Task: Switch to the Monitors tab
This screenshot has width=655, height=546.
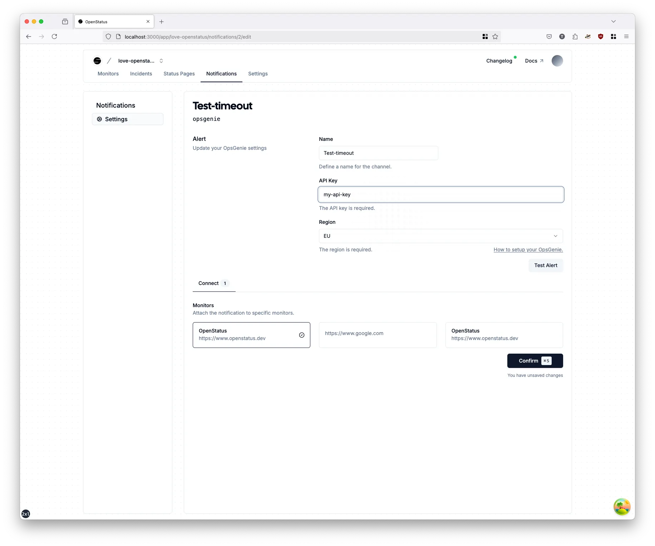Action: pyautogui.click(x=108, y=74)
